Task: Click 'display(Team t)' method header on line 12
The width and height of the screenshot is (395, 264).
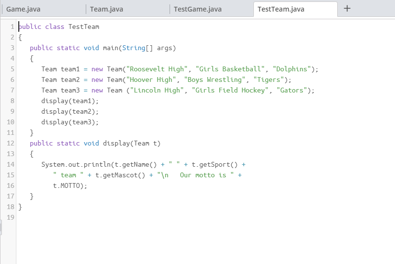Action: (x=132, y=143)
